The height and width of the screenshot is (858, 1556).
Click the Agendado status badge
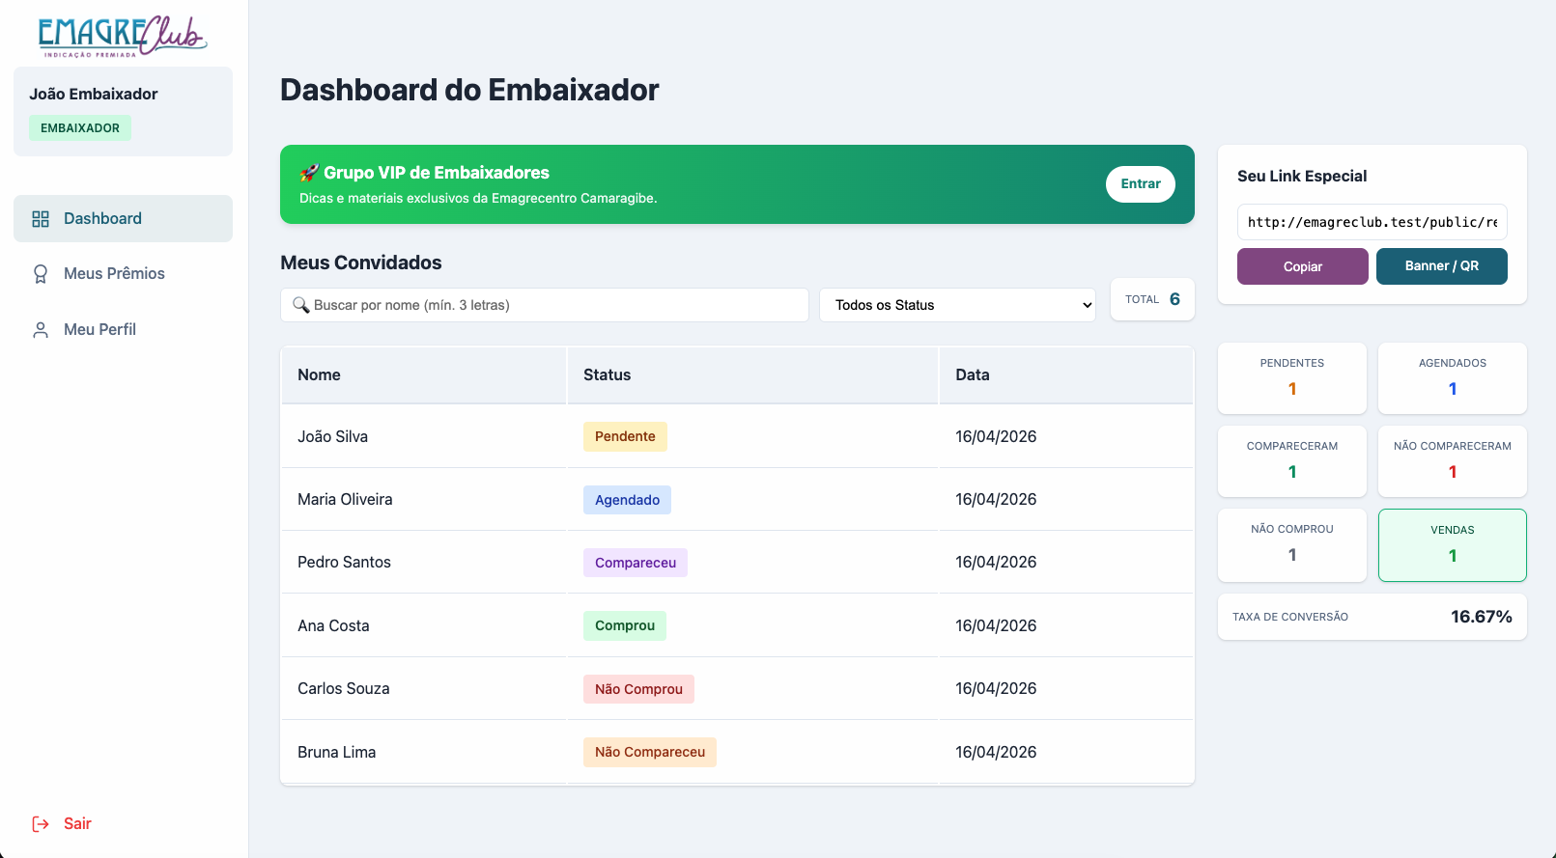click(627, 500)
